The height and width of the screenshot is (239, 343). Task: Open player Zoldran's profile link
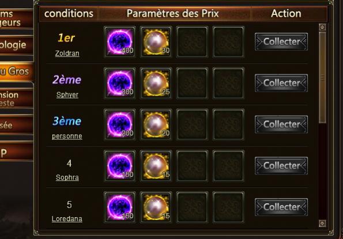click(67, 54)
